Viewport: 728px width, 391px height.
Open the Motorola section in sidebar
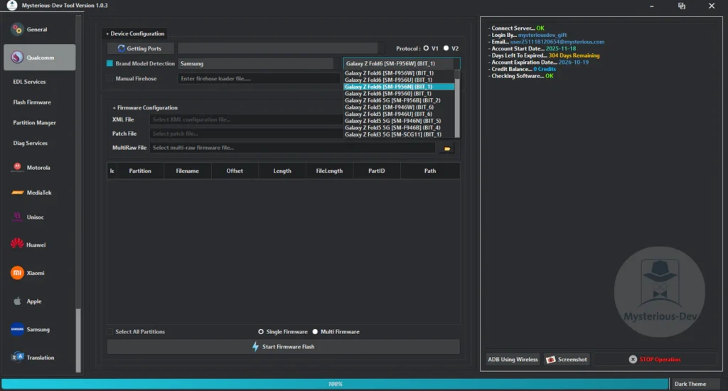tap(17, 168)
